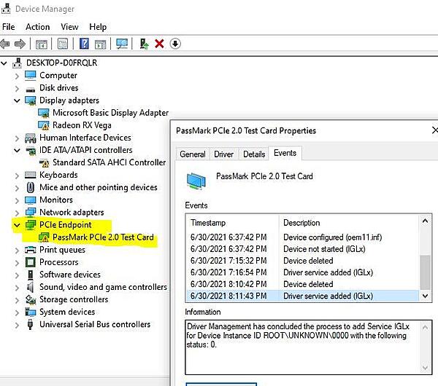Click the Processors category icon
438x386 pixels.
(30, 262)
